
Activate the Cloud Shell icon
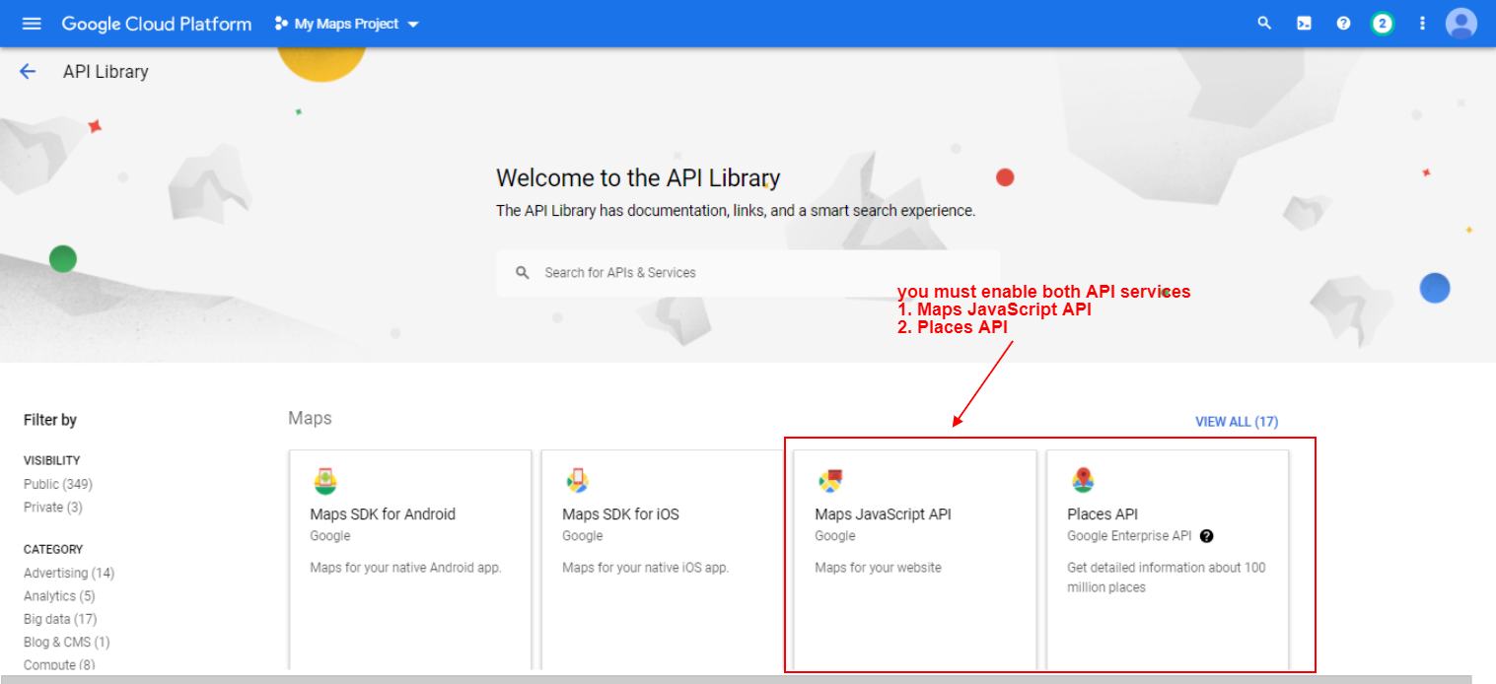[x=1303, y=23]
